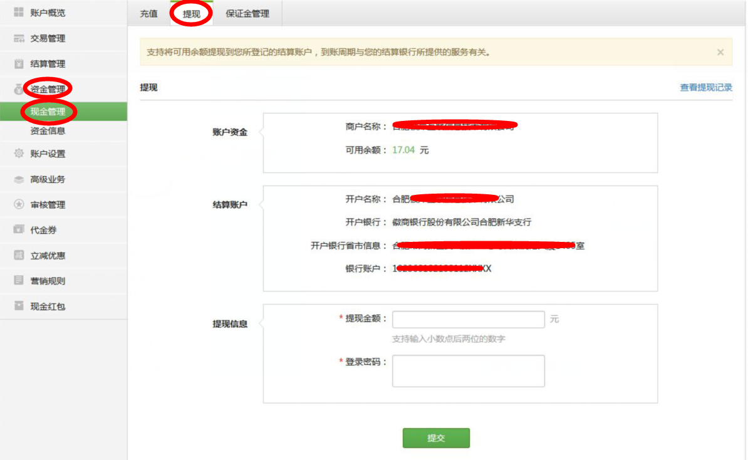Screen dimensions: 748x460
Task: Focus the 提现金额 input field
Action: point(468,320)
